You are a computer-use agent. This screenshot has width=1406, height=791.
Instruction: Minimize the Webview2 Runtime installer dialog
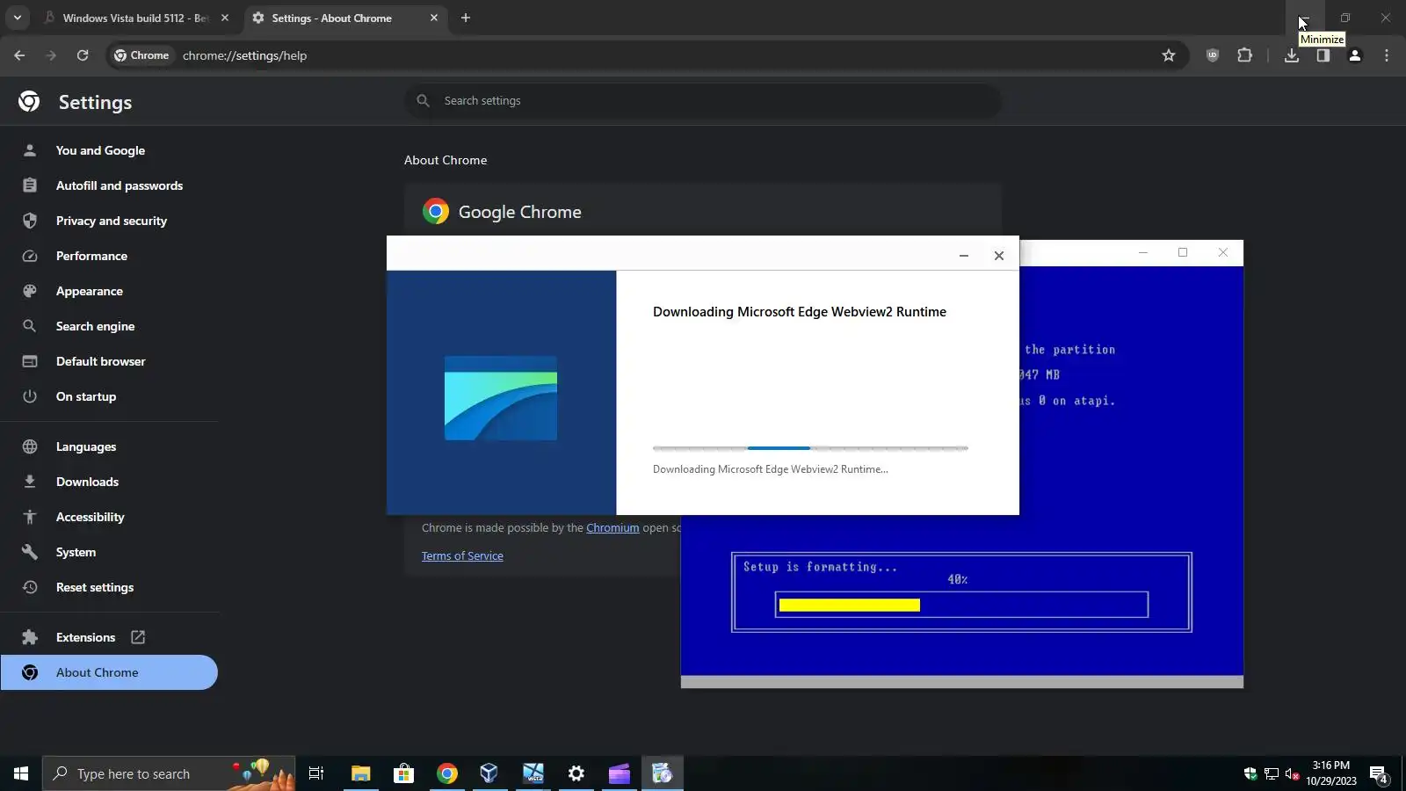point(964,256)
